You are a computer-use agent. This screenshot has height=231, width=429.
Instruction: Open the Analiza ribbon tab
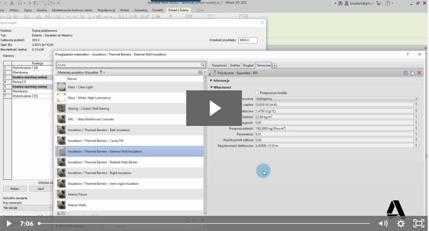coord(42,10)
